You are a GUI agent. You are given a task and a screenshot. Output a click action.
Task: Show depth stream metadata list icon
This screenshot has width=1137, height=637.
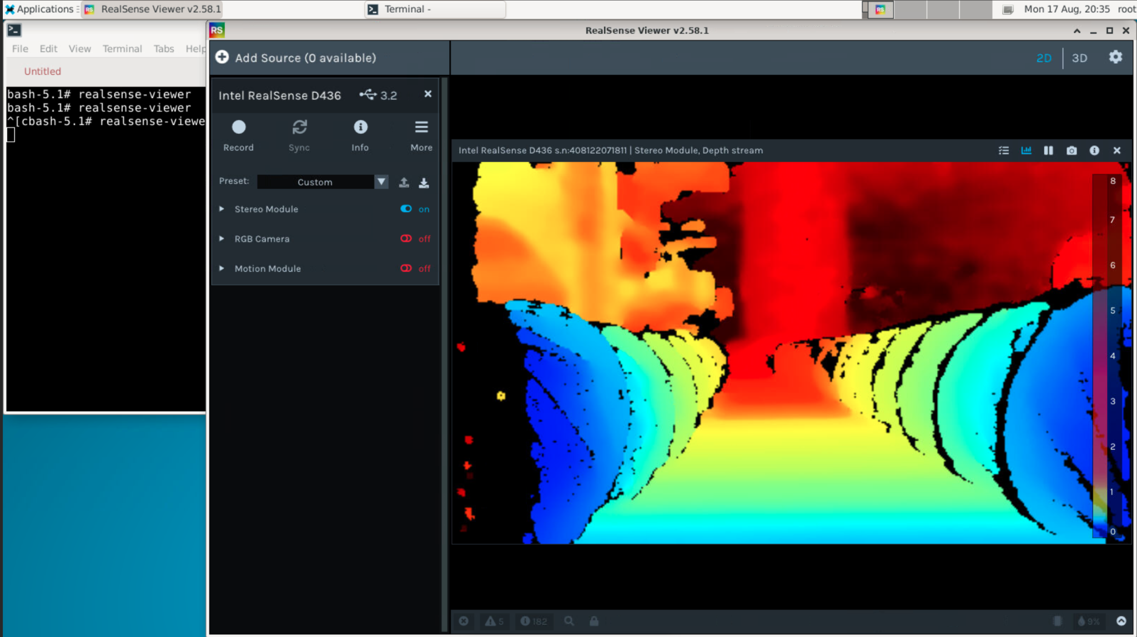click(1004, 150)
